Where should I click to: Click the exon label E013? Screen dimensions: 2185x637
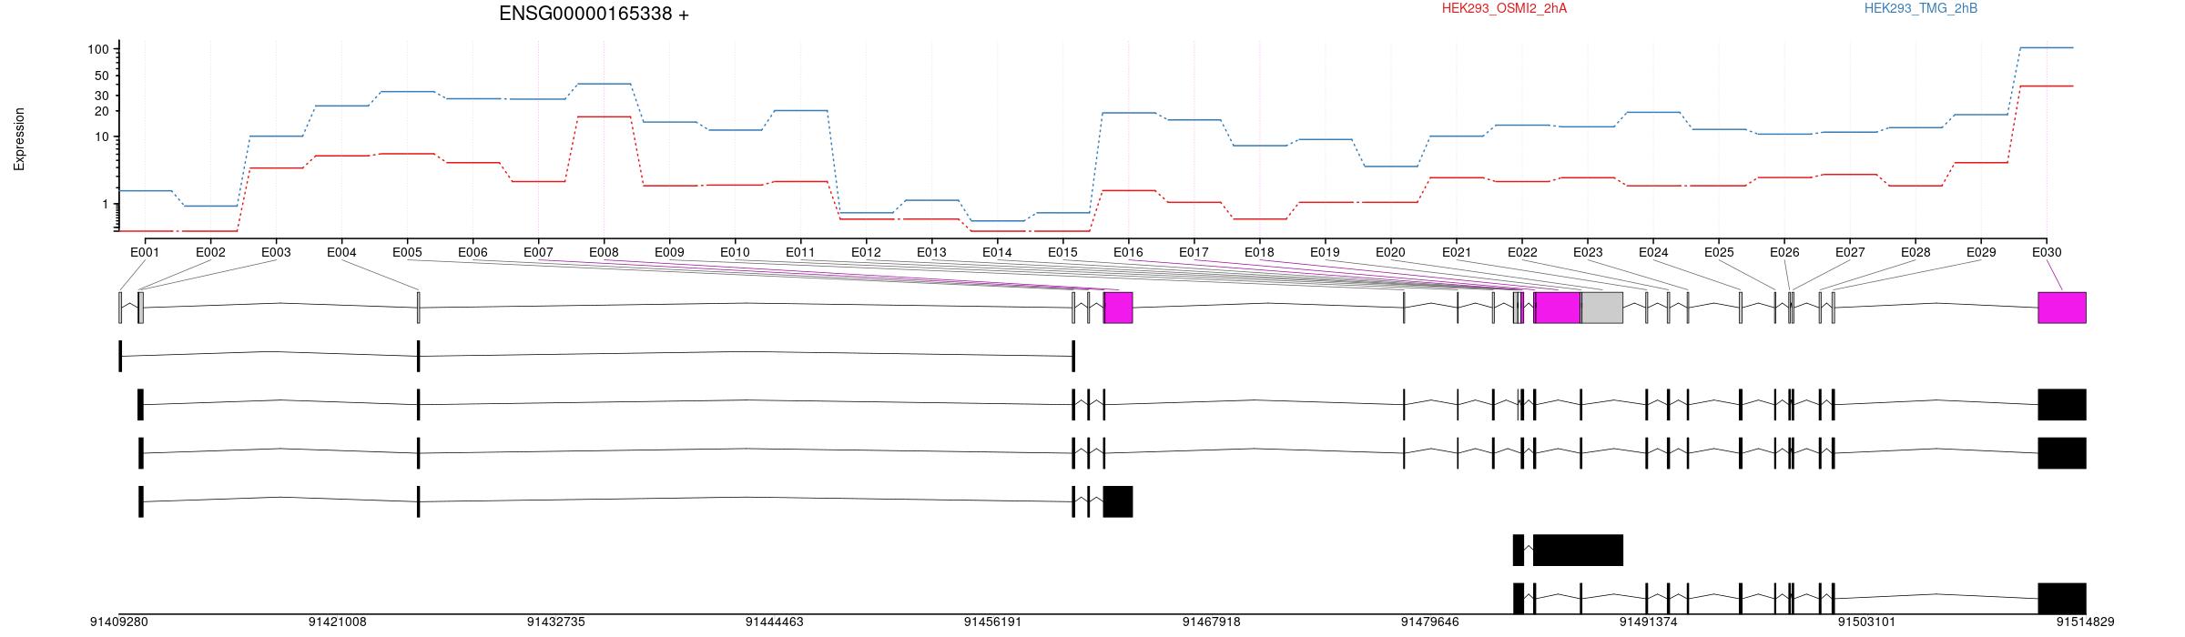click(931, 252)
